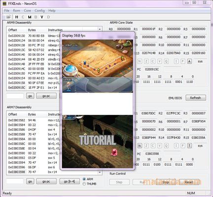Click the grayed D toolbar letter
213x197 pixels.
pos(48,17)
